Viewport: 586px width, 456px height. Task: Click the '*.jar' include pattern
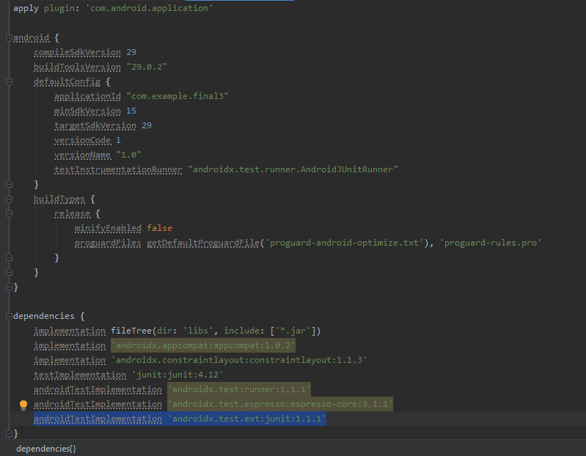coord(293,331)
